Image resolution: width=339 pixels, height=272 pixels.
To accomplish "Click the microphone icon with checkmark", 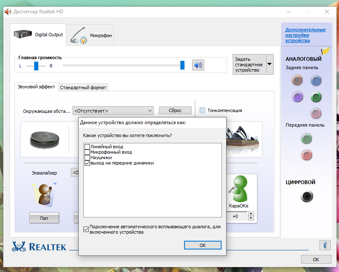I will (x=79, y=36).
